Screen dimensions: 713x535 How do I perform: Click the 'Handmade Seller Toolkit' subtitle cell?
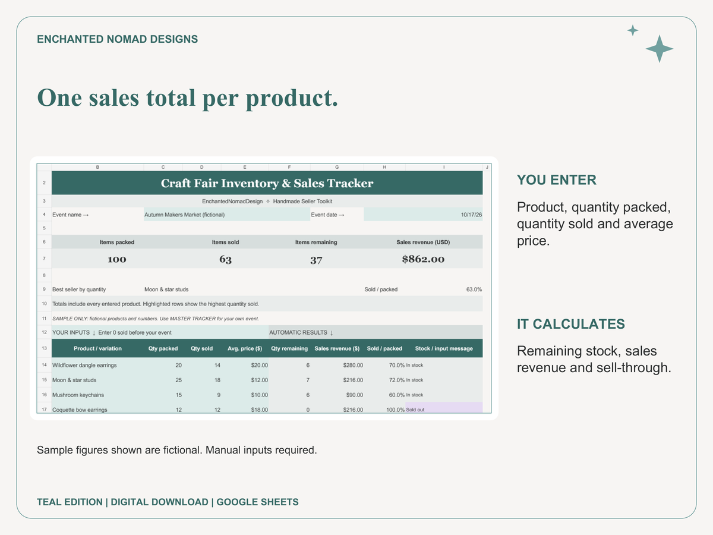coord(267,202)
